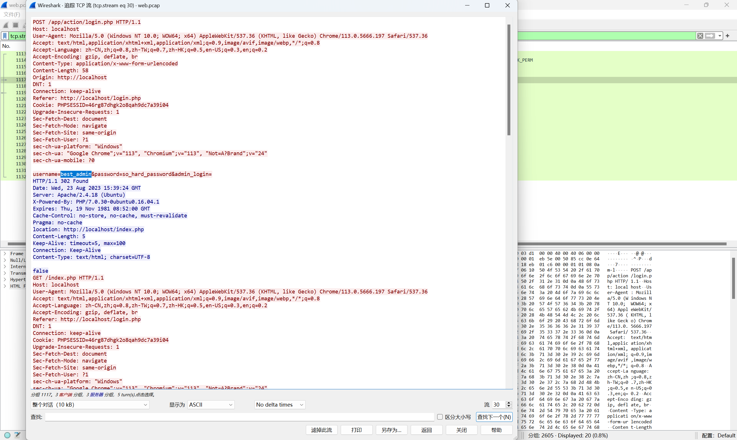Click the hex pane vertical scrollbar

(x=734, y=278)
